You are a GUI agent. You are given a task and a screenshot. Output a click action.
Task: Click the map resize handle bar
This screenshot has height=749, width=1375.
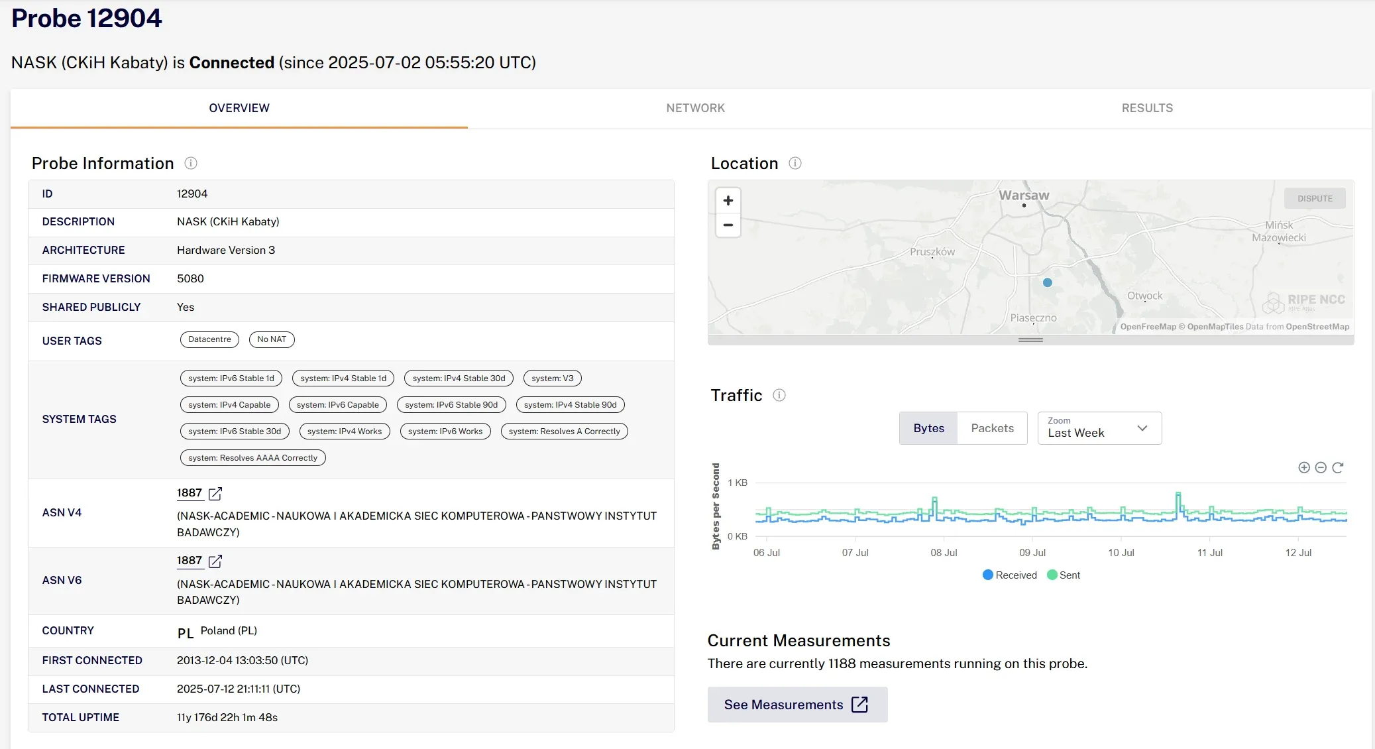click(1030, 340)
